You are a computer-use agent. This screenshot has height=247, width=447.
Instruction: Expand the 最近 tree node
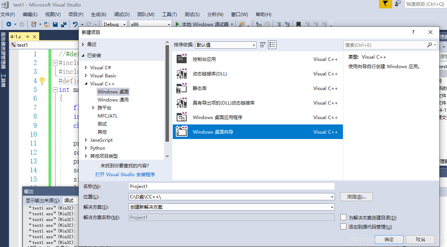click(x=83, y=44)
